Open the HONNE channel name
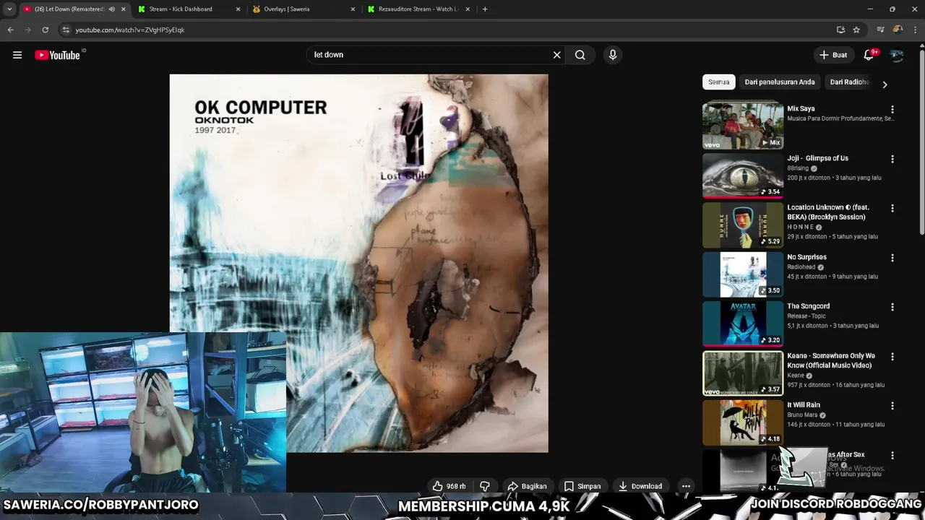Screen dimensions: 925x520 pyautogui.click(x=800, y=227)
